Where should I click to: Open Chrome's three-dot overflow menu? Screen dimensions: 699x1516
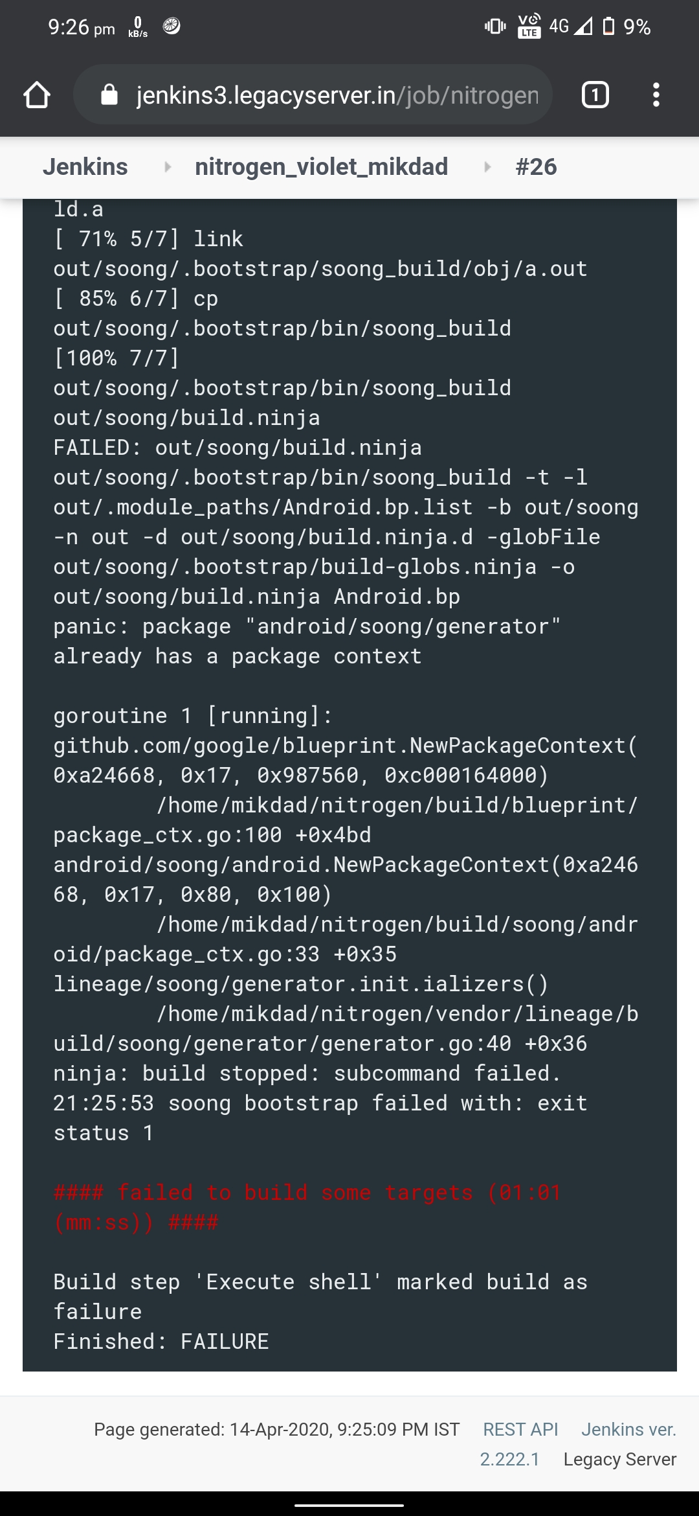point(656,95)
